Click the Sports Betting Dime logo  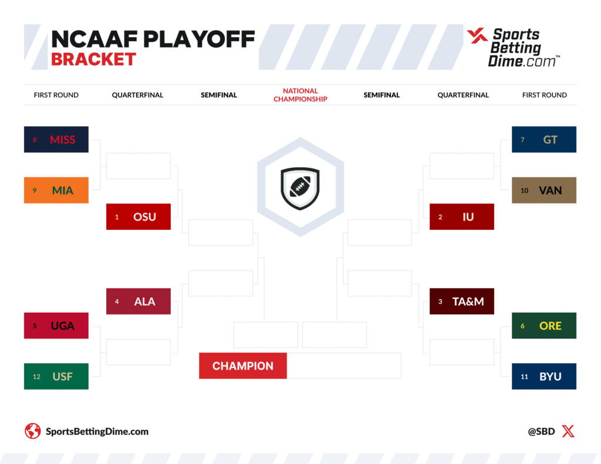512,47
